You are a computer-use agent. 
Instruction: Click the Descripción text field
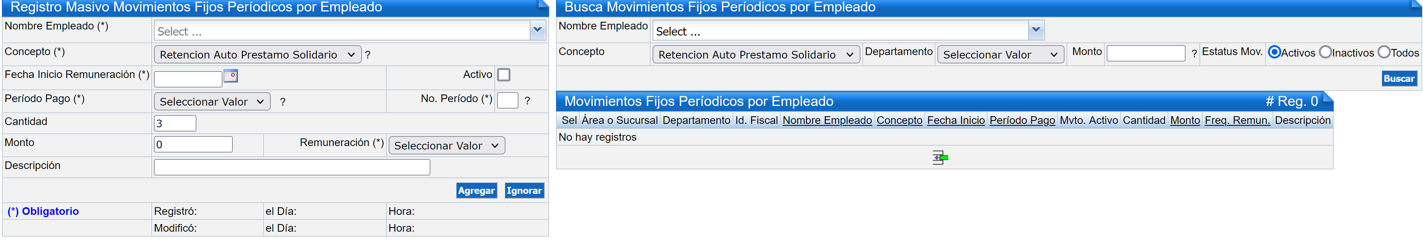click(292, 167)
